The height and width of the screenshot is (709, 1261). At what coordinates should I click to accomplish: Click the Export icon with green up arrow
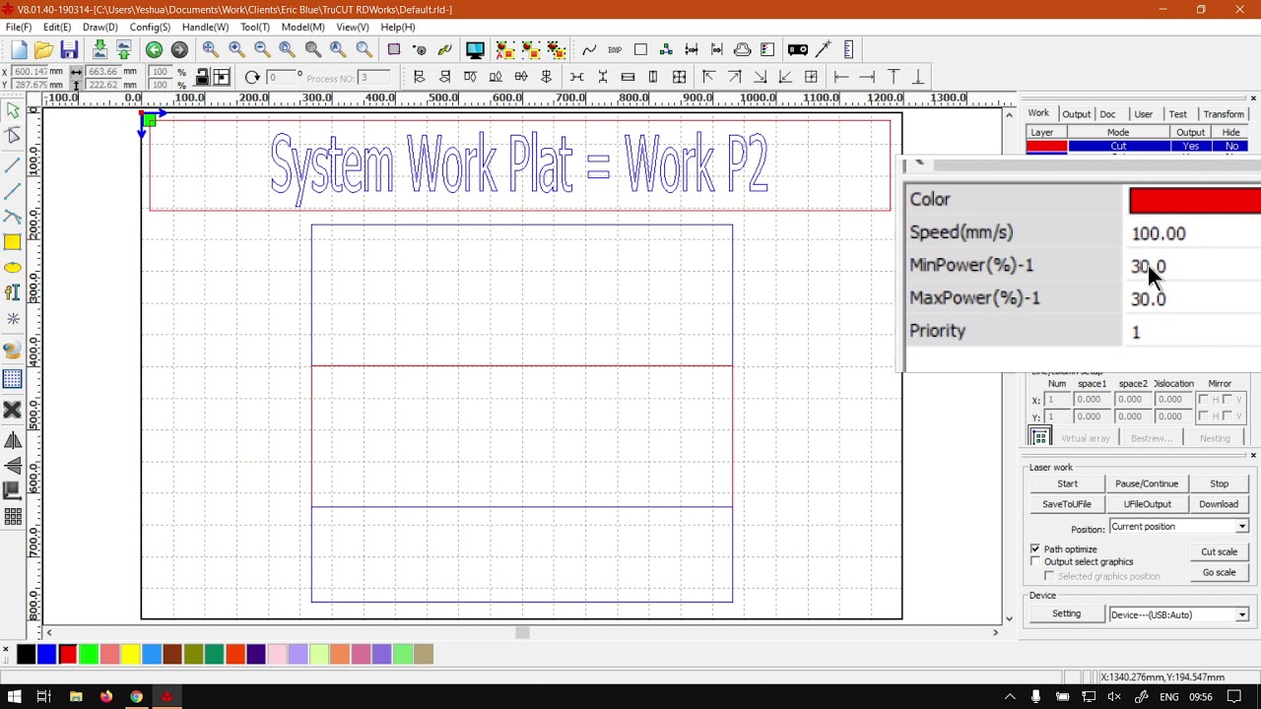123,50
